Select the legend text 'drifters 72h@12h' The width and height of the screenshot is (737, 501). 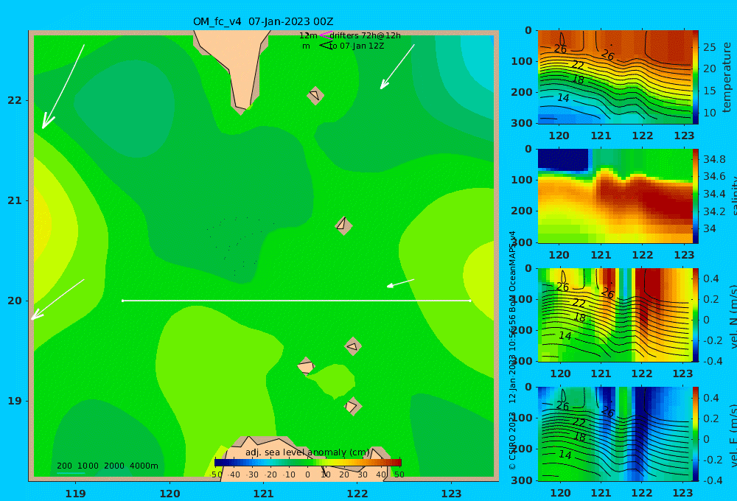[366, 35]
